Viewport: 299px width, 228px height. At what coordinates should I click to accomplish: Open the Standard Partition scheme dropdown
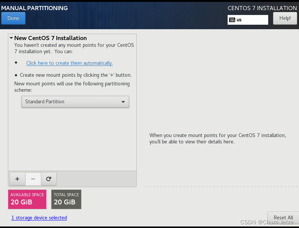coord(75,102)
